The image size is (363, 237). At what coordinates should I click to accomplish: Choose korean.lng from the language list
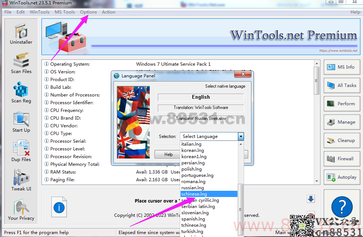point(209,150)
